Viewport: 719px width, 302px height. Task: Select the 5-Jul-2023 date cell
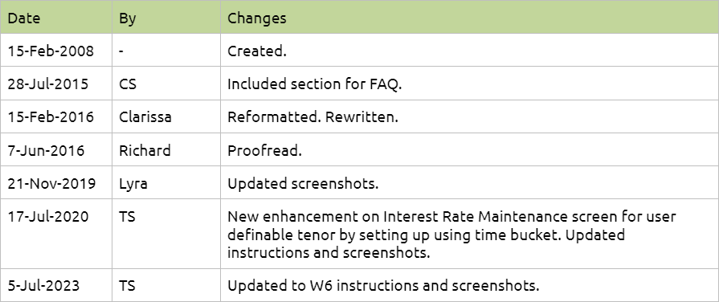[56, 285]
